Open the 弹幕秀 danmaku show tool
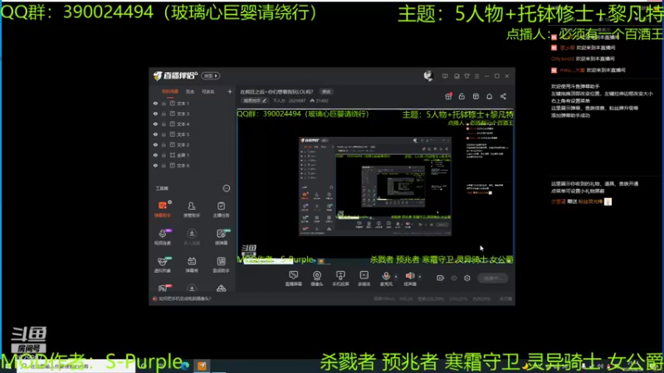The height and width of the screenshot is (373, 664). 192,264
